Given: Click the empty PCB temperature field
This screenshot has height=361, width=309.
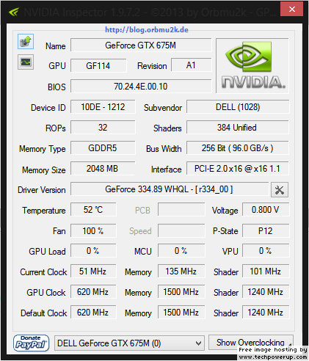Looking at the screenshot, I should click(x=181, y=210).
